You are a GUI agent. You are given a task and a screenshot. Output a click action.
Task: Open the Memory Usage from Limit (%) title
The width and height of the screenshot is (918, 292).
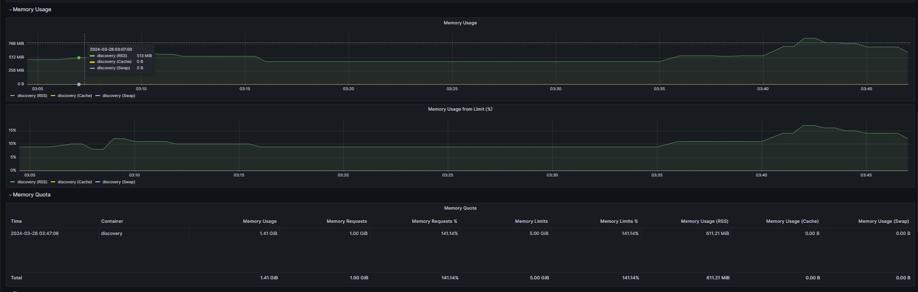(x=460, y=109)
